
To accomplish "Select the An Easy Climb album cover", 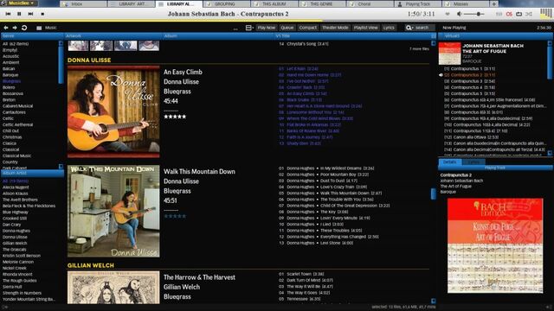I will [x=113, y=111].
